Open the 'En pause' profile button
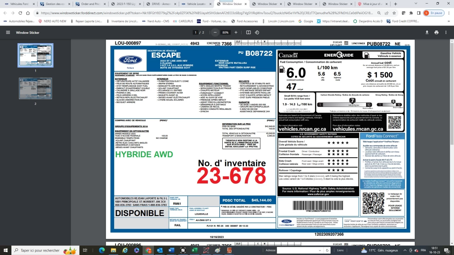This screenshot has height=255, width=454. [434, 13]
